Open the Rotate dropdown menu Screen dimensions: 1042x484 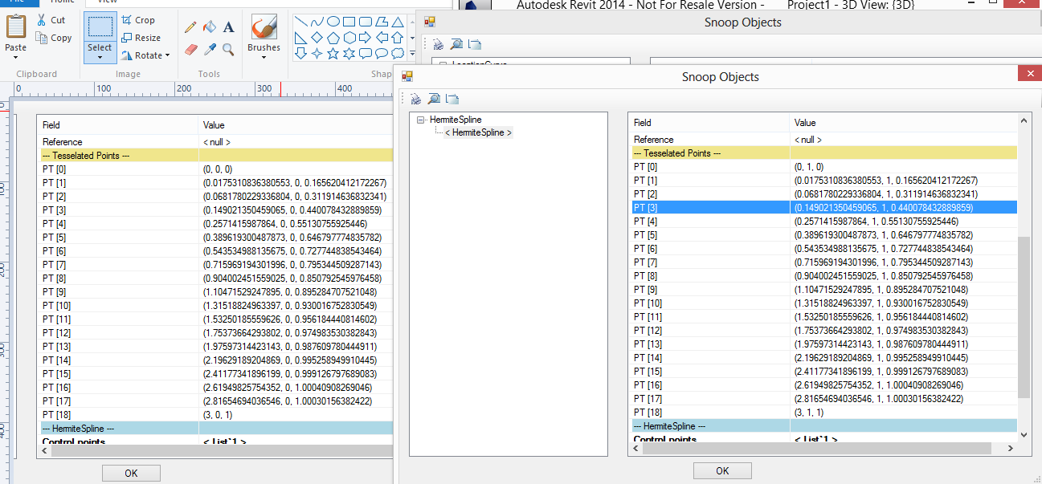click(x=145, y=55)
